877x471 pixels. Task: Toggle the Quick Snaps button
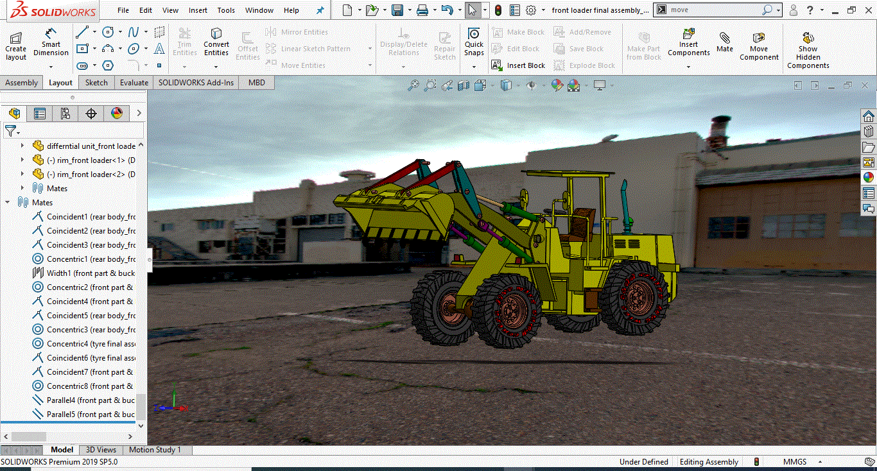click(474, 42)
